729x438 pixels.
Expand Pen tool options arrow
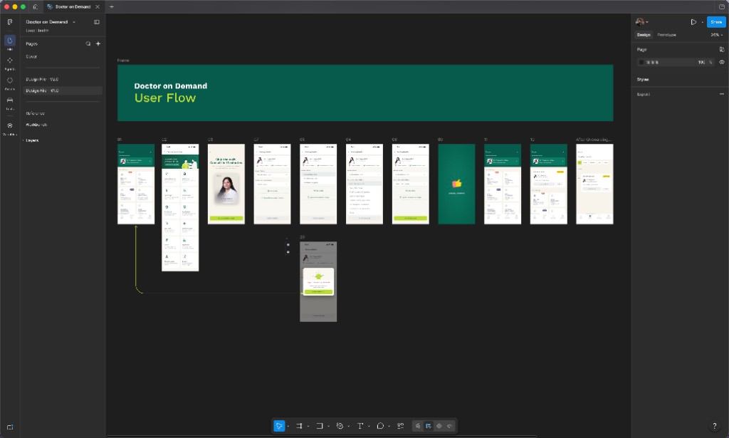coord(349,427)
